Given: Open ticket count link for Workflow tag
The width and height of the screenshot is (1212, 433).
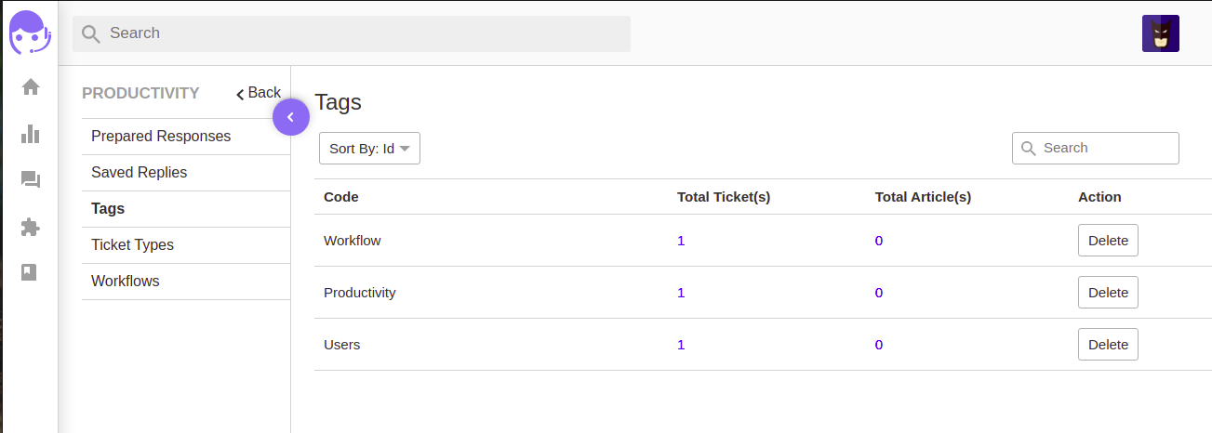Looking at the screenshot, I should [x=681, y=241].
